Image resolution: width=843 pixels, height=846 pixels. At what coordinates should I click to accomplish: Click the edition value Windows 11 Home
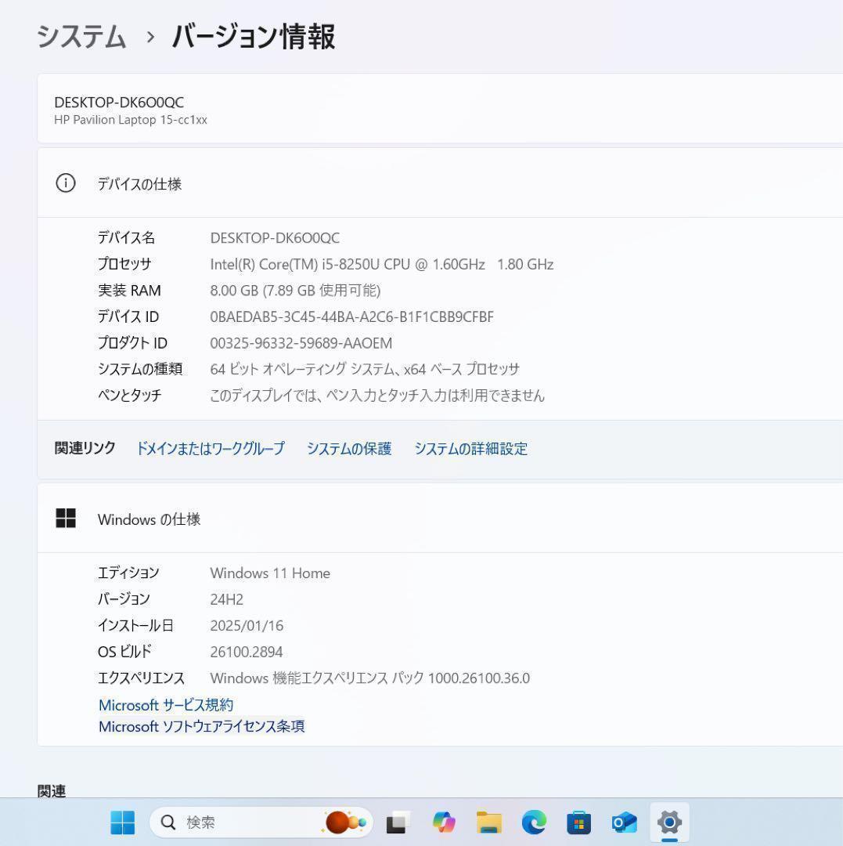tap(270, 573)
